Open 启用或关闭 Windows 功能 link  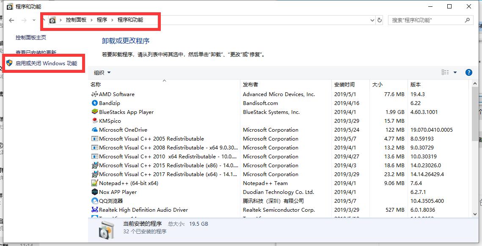point(46,64)
